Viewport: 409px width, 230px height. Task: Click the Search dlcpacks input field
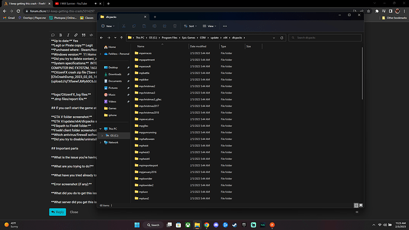tap(325, 38)
